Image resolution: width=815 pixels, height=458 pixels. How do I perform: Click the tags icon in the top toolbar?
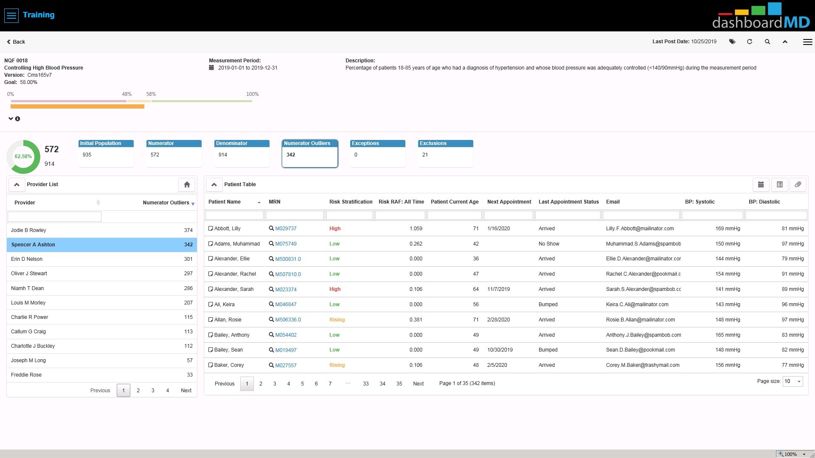[x=732, y=42]
